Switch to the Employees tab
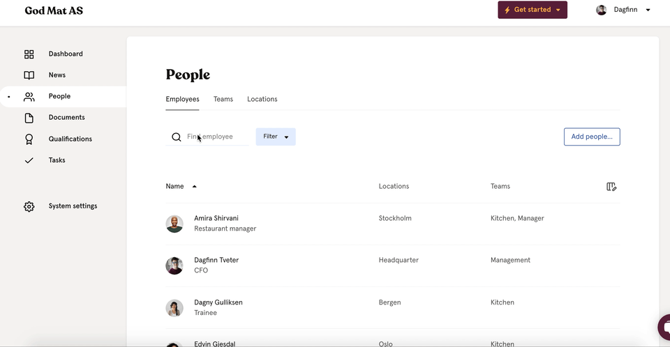The height and width of the screenshot is (347, 670). 182,99
